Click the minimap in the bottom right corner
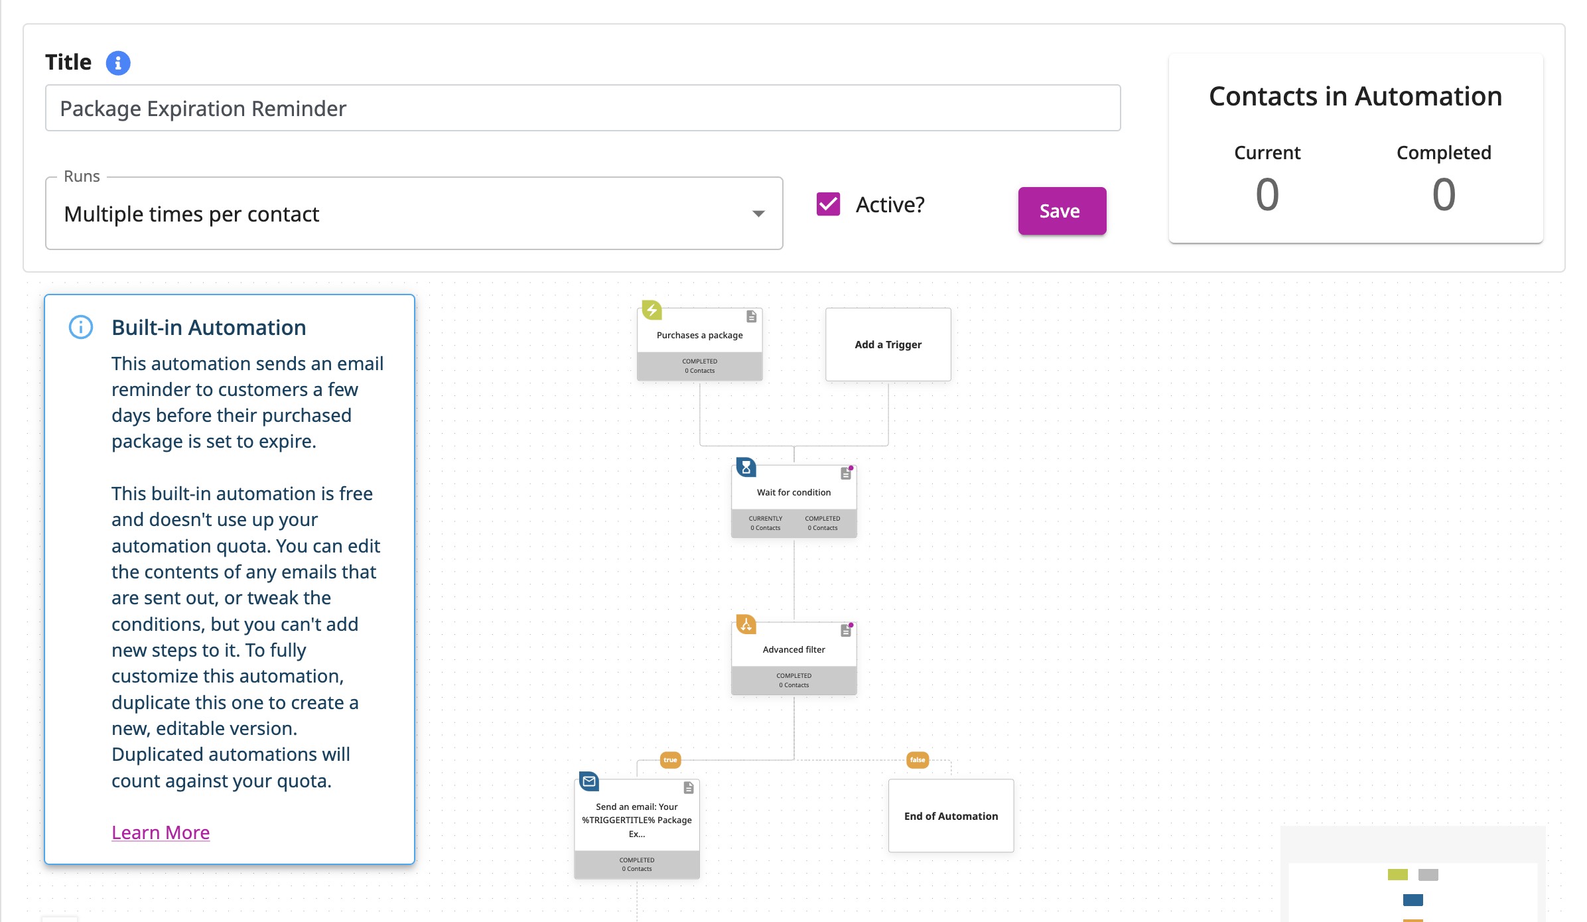The height and width of the screenshot is (922, 1587). pos(1426,882)
